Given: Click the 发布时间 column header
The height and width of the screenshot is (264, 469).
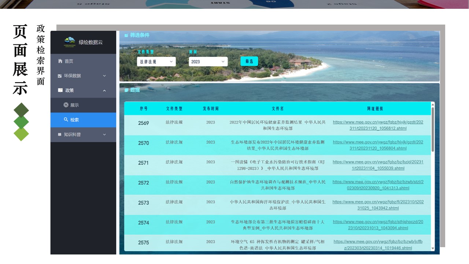Looking at the screenshot, I should 211,109.
